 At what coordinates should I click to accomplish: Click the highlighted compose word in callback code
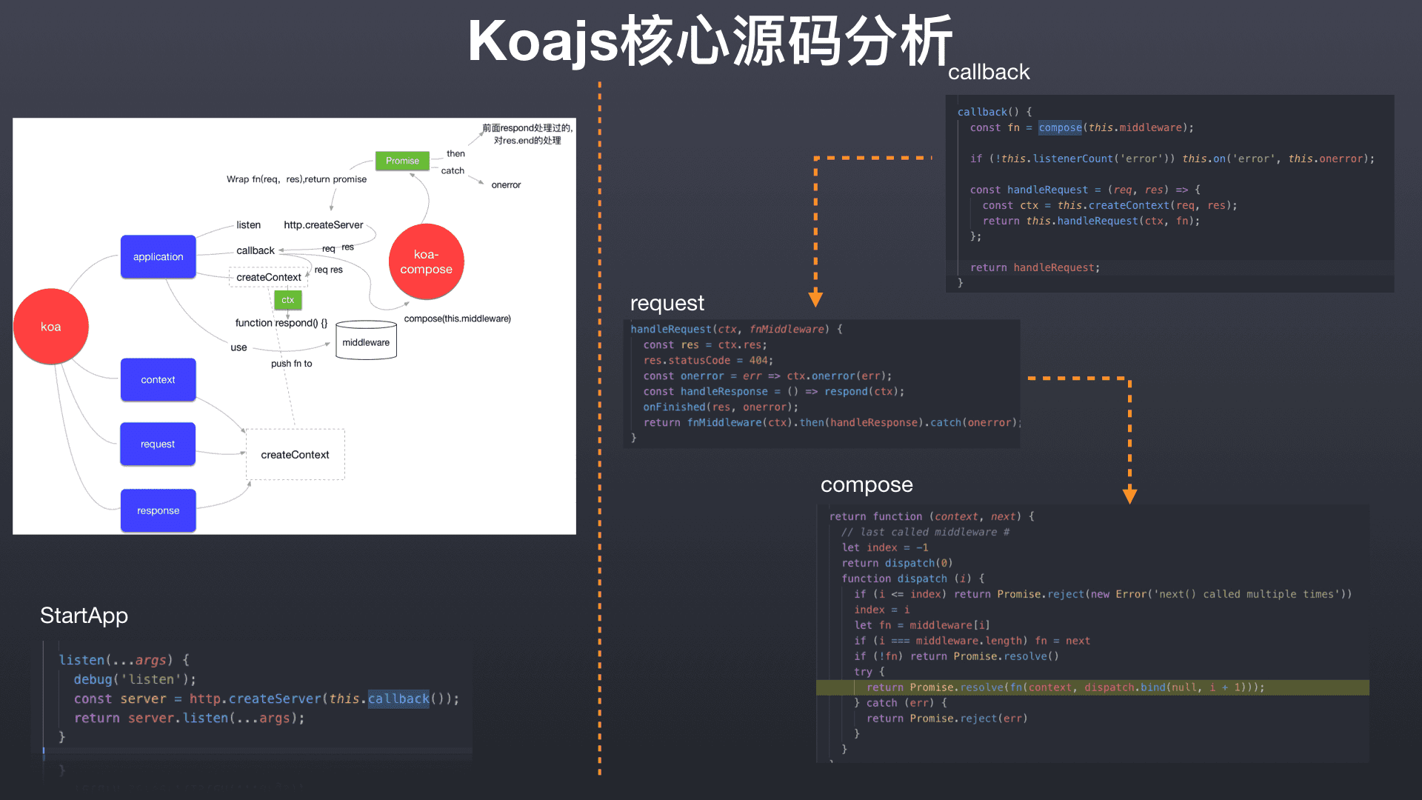[1060, 127]
